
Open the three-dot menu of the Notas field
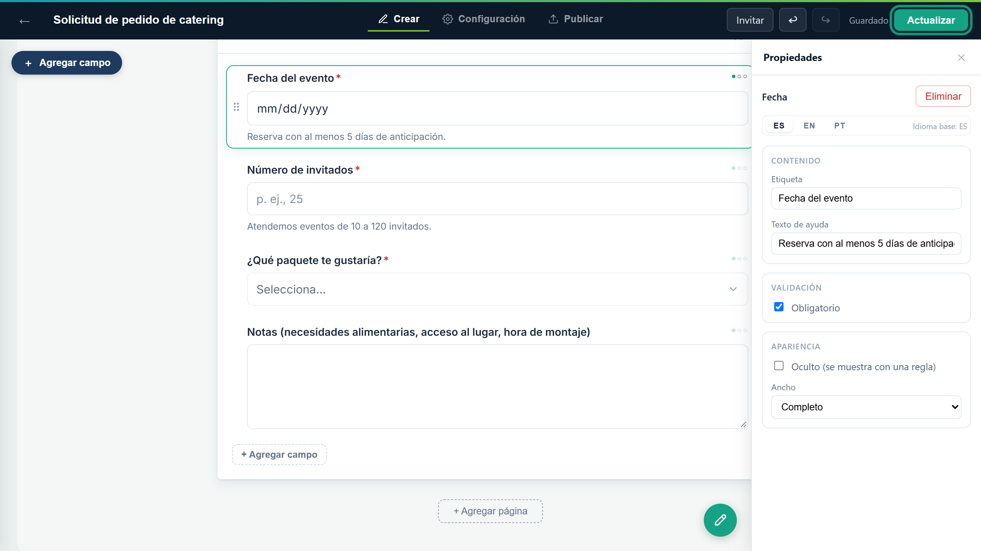click(x=739, y=330)
